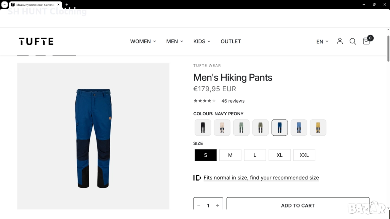Screen dimensions: 390x219
Task: Decrease quantity with minus icon
Action: 199,205
